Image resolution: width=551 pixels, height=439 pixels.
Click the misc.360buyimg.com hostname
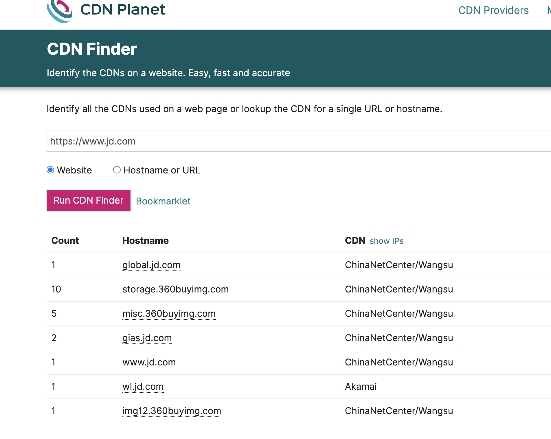(x=169, y=314)
